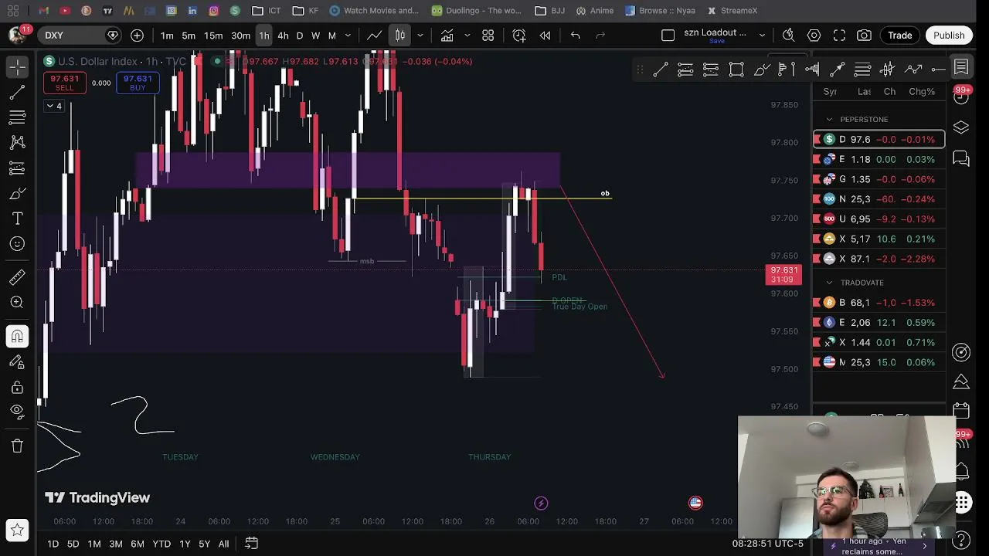This screenshot has width=989, height=556.
Task: Open the Fibonacci retracement tool
Action: (17, 117)
